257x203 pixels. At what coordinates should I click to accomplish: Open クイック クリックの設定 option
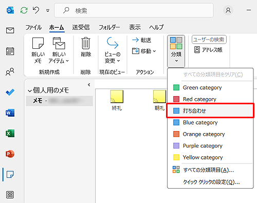tap(210, 182)
